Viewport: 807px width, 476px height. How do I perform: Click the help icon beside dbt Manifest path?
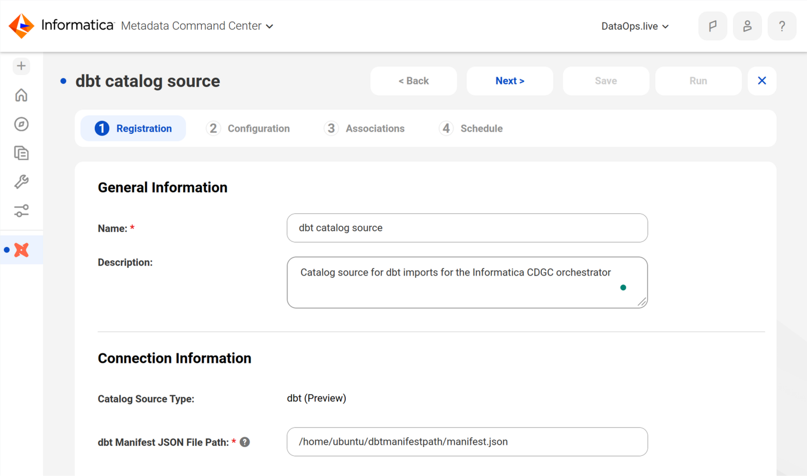(245, 442)
